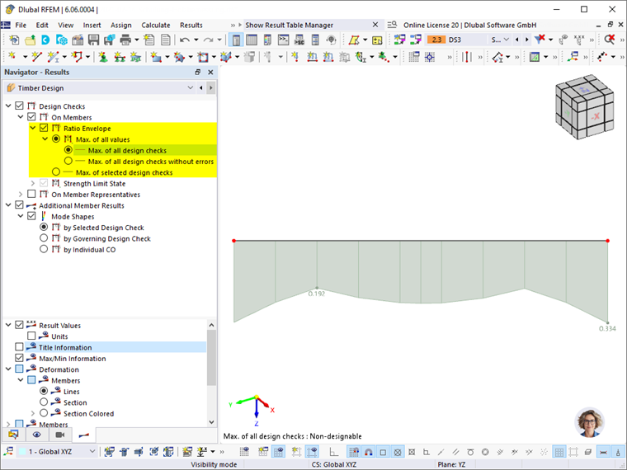Screen dimensions: 627x470
Task: Open the Assign menu
Action: pos(120,25)
